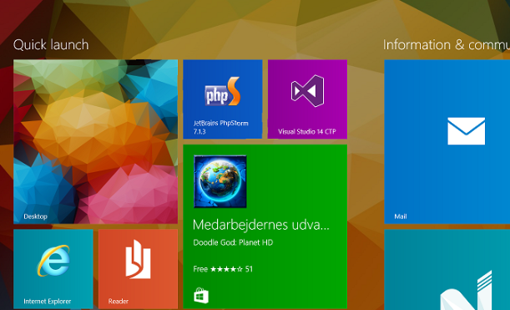
Task: Click the Free star rating text
Action: pos(223,269)
